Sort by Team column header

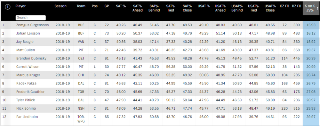coord(81,6)
